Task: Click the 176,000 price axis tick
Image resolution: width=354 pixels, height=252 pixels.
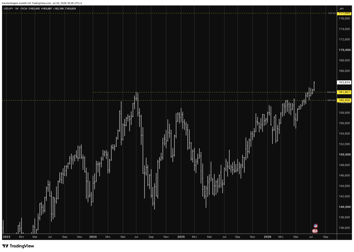Action: coord(344,19)
